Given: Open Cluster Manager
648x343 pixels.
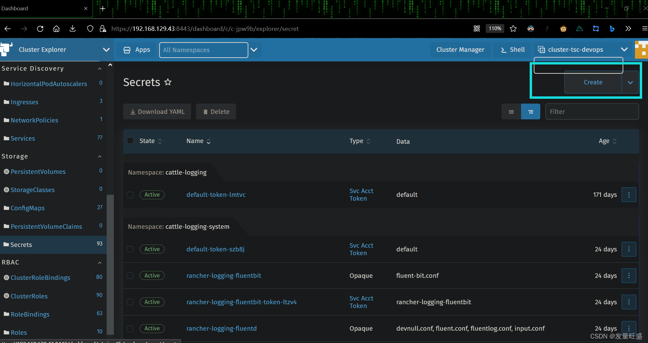Looking at the screenshot, I should (460, 50).
